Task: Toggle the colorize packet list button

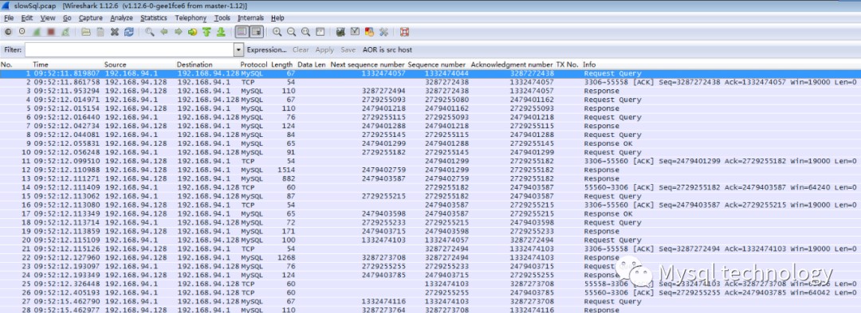Action: coord(242,33)
